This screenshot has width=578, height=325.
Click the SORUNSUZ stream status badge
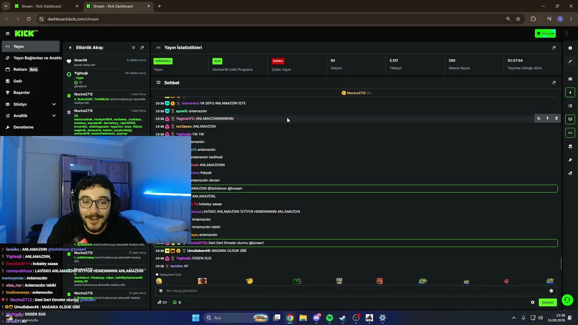click(x=163, y=61)
